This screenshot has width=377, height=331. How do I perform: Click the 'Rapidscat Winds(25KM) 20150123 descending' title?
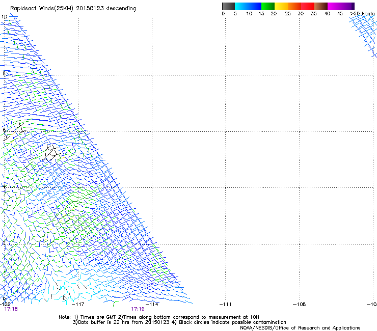pyautogui.click(x=73, y=9)
